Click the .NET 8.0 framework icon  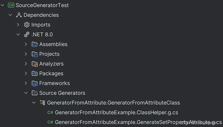27,34
